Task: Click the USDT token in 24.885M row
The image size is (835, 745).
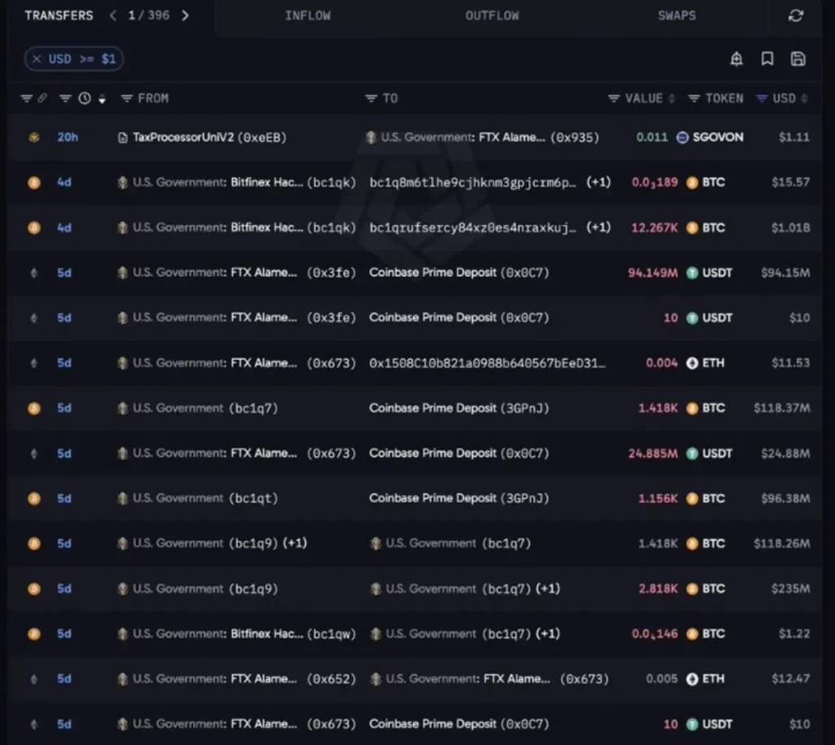Action: point(717,454)
